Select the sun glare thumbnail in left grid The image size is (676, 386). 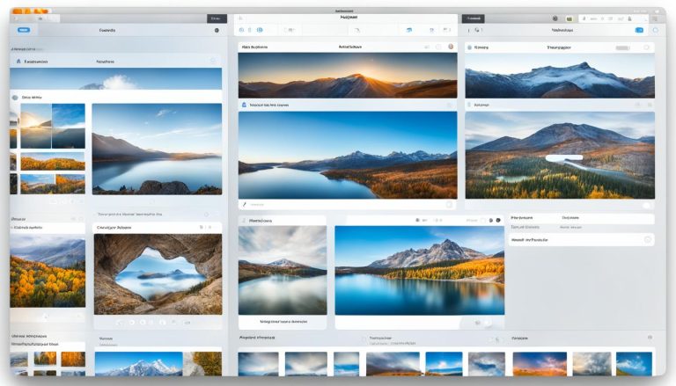tap(36, 126)
